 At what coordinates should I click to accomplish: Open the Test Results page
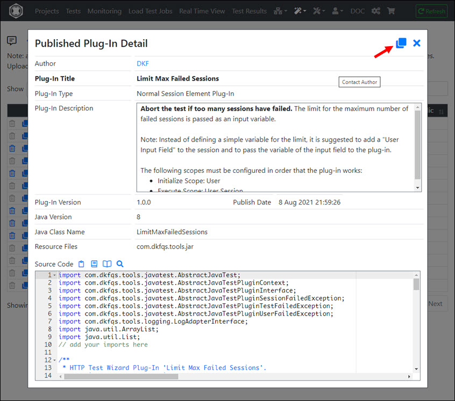click(x=249, y=11)
